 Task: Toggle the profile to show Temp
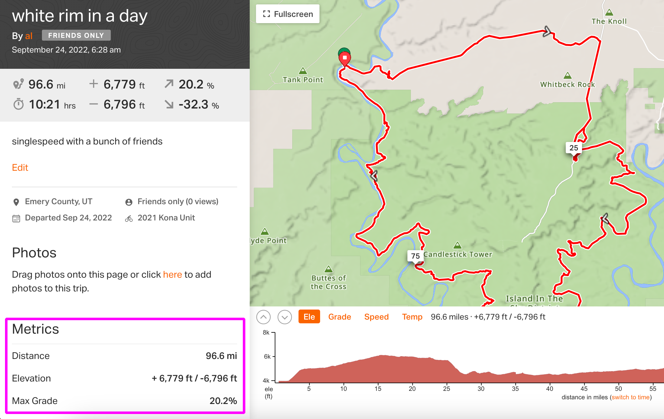click(412, 317)
